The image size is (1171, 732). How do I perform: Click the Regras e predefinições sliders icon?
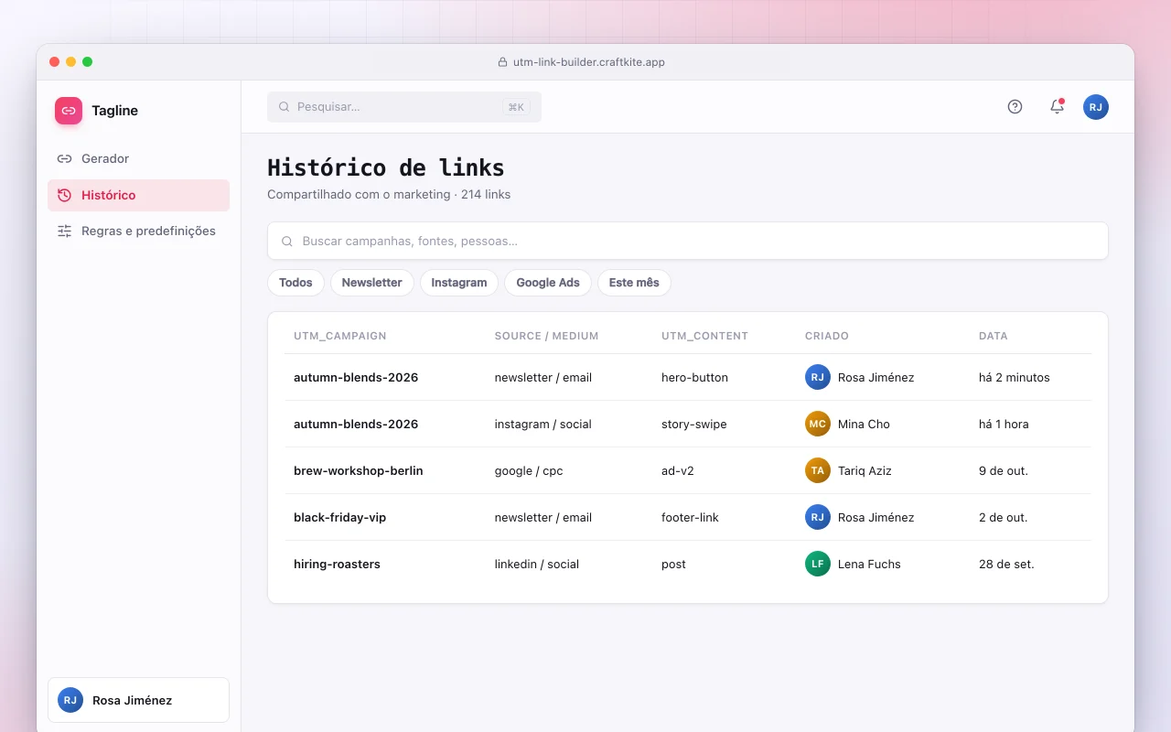(x=64, y=231)
